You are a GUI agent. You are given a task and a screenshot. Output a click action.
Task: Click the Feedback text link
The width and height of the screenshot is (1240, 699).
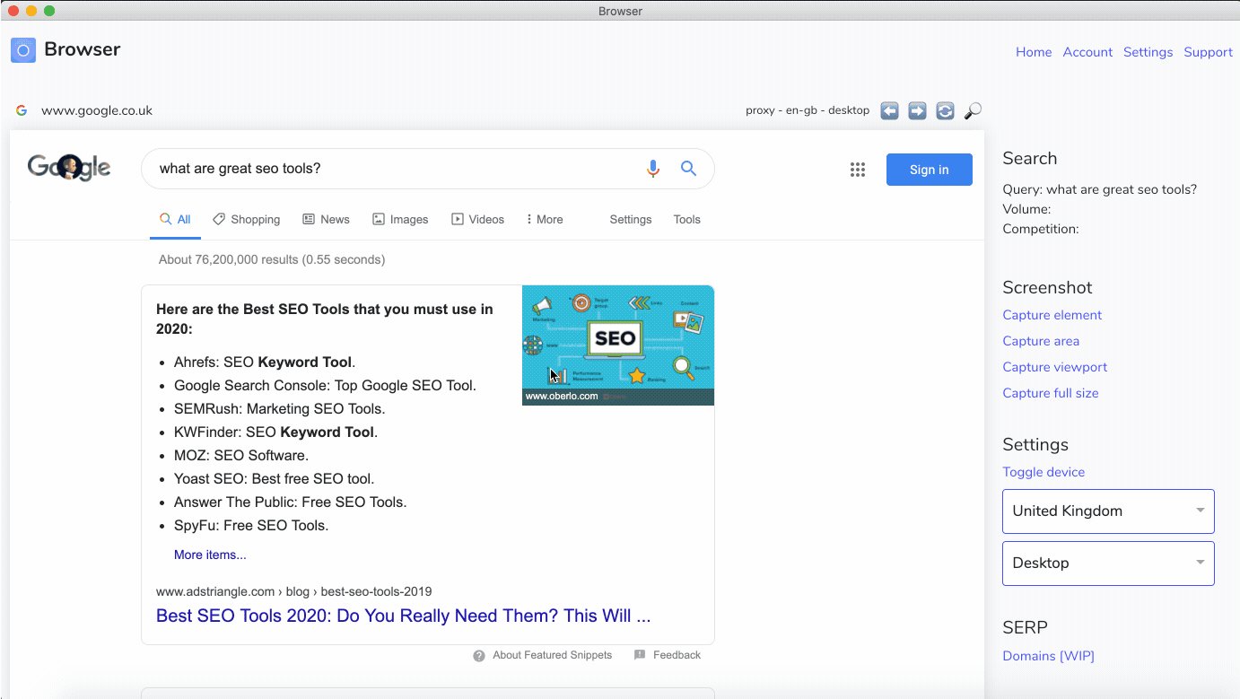[677, 655]
